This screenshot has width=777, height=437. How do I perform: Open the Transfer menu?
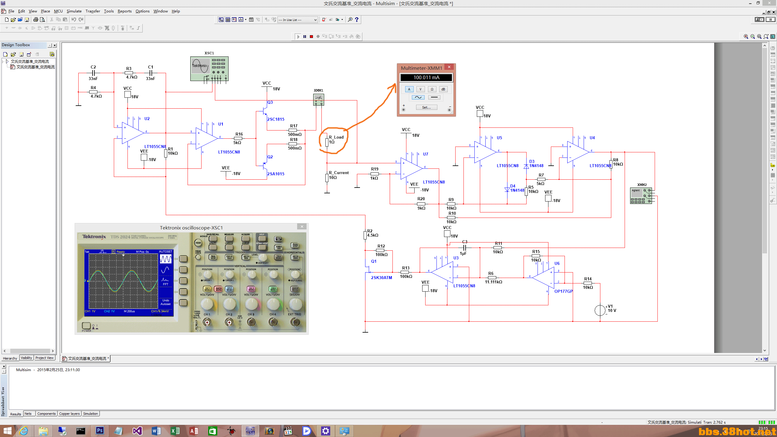pyautogui.click(x=93, y=11)
